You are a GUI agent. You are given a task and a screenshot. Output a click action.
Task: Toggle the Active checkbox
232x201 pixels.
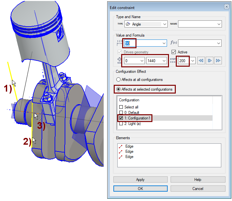click(x=174, y=52)
